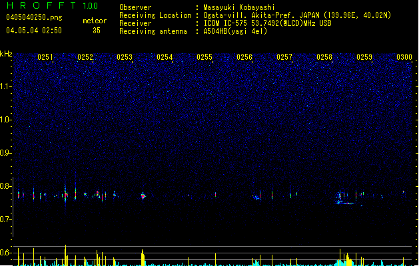Screen dimensions: 419x266
Task: Click the kHz axis unit label
Action: click(x=6, y=54)
